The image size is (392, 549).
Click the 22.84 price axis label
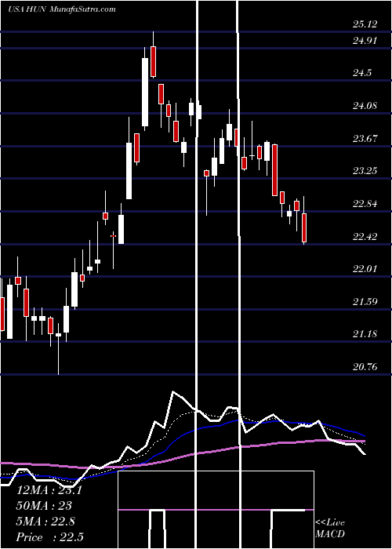[365, 203]
